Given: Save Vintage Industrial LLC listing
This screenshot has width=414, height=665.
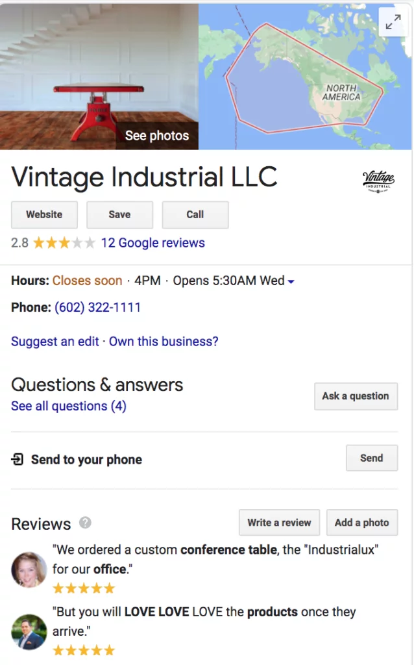Looking at the screenshot, I should [119, 215].
